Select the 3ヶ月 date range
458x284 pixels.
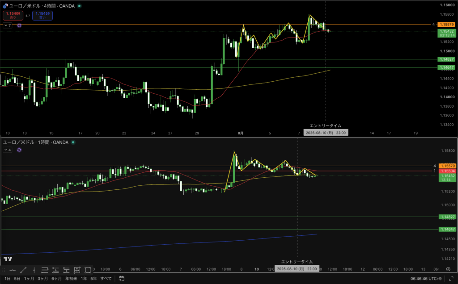(x=42, y=279)
